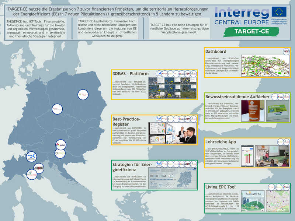Click the WEIZ logo marker on map

pos(61,144)
